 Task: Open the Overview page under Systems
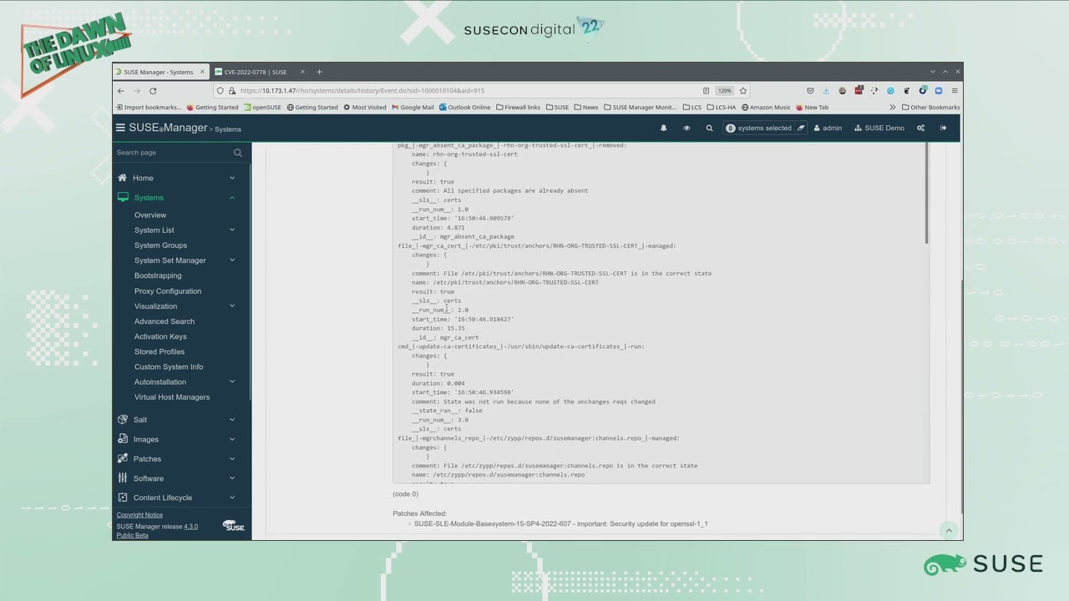click(x=150, y=215)
